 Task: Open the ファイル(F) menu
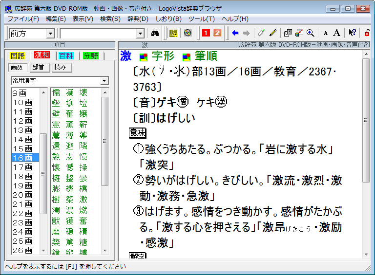click(23, 19)
